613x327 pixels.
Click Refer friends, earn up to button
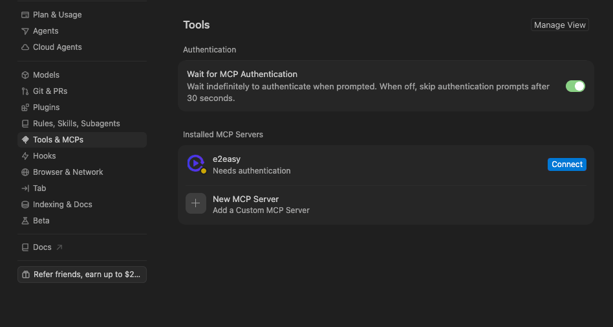[x=82, y=275]
